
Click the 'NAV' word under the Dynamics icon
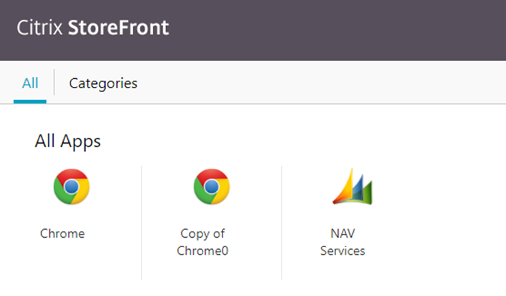coord(343,234)
